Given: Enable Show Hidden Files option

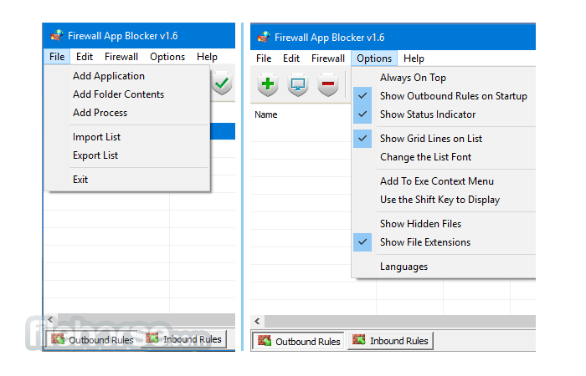Looking at the screenshot, I should coord(445,224).
